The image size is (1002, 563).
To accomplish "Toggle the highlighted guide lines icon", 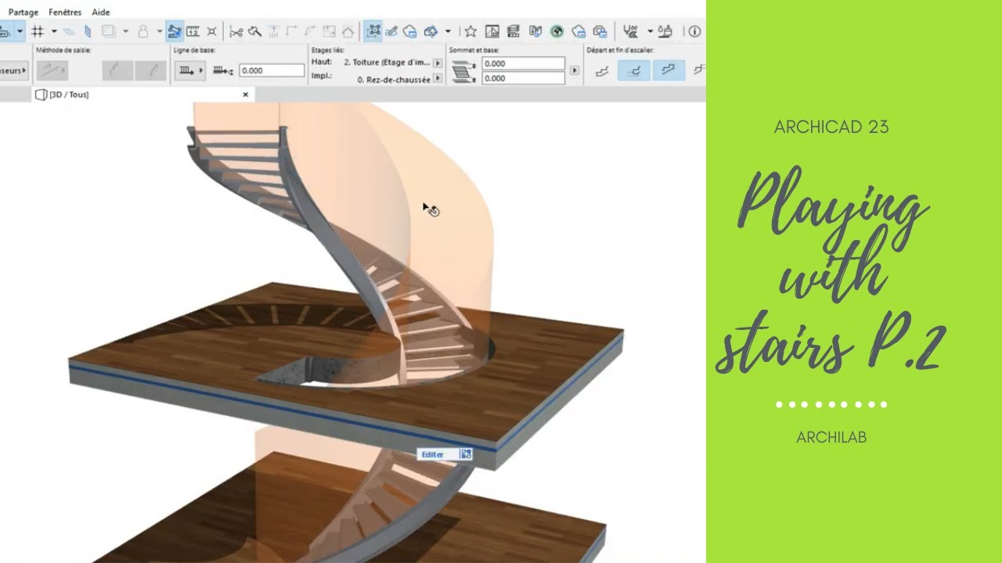I will click(x=175, y=31).
